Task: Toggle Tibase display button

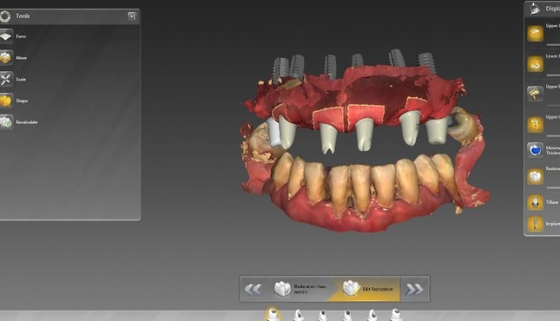Action: (x=535, y=203)
